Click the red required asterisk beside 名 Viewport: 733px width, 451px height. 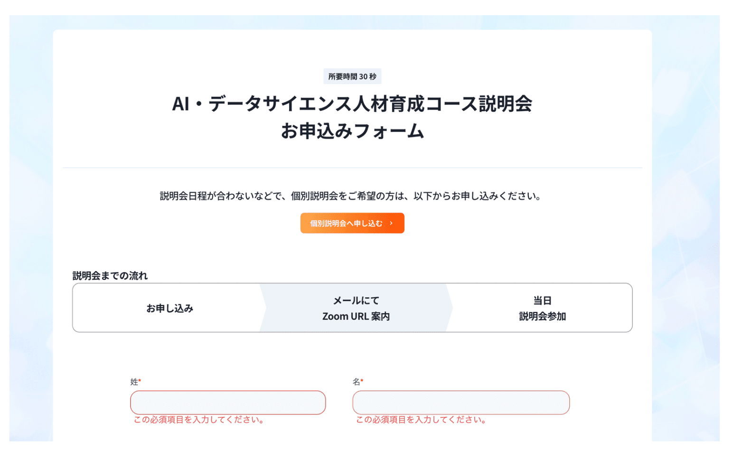coord(362,381)
